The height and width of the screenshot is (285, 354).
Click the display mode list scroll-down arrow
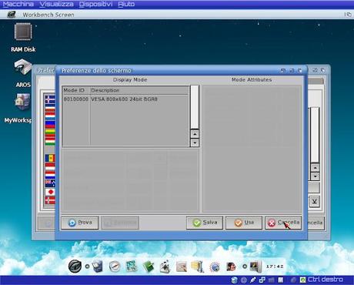pos(195,142)
